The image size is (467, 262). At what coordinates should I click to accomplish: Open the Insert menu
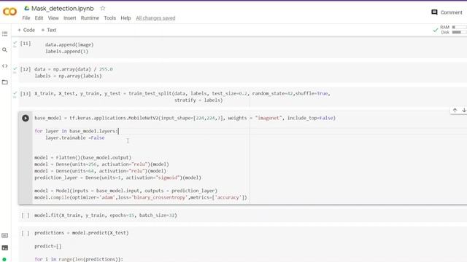click(70, 18)
